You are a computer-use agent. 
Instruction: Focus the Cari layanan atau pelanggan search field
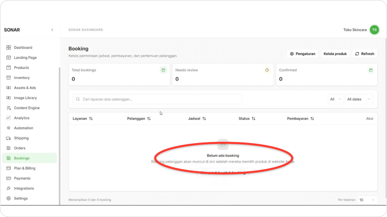(x=157, y=99)
